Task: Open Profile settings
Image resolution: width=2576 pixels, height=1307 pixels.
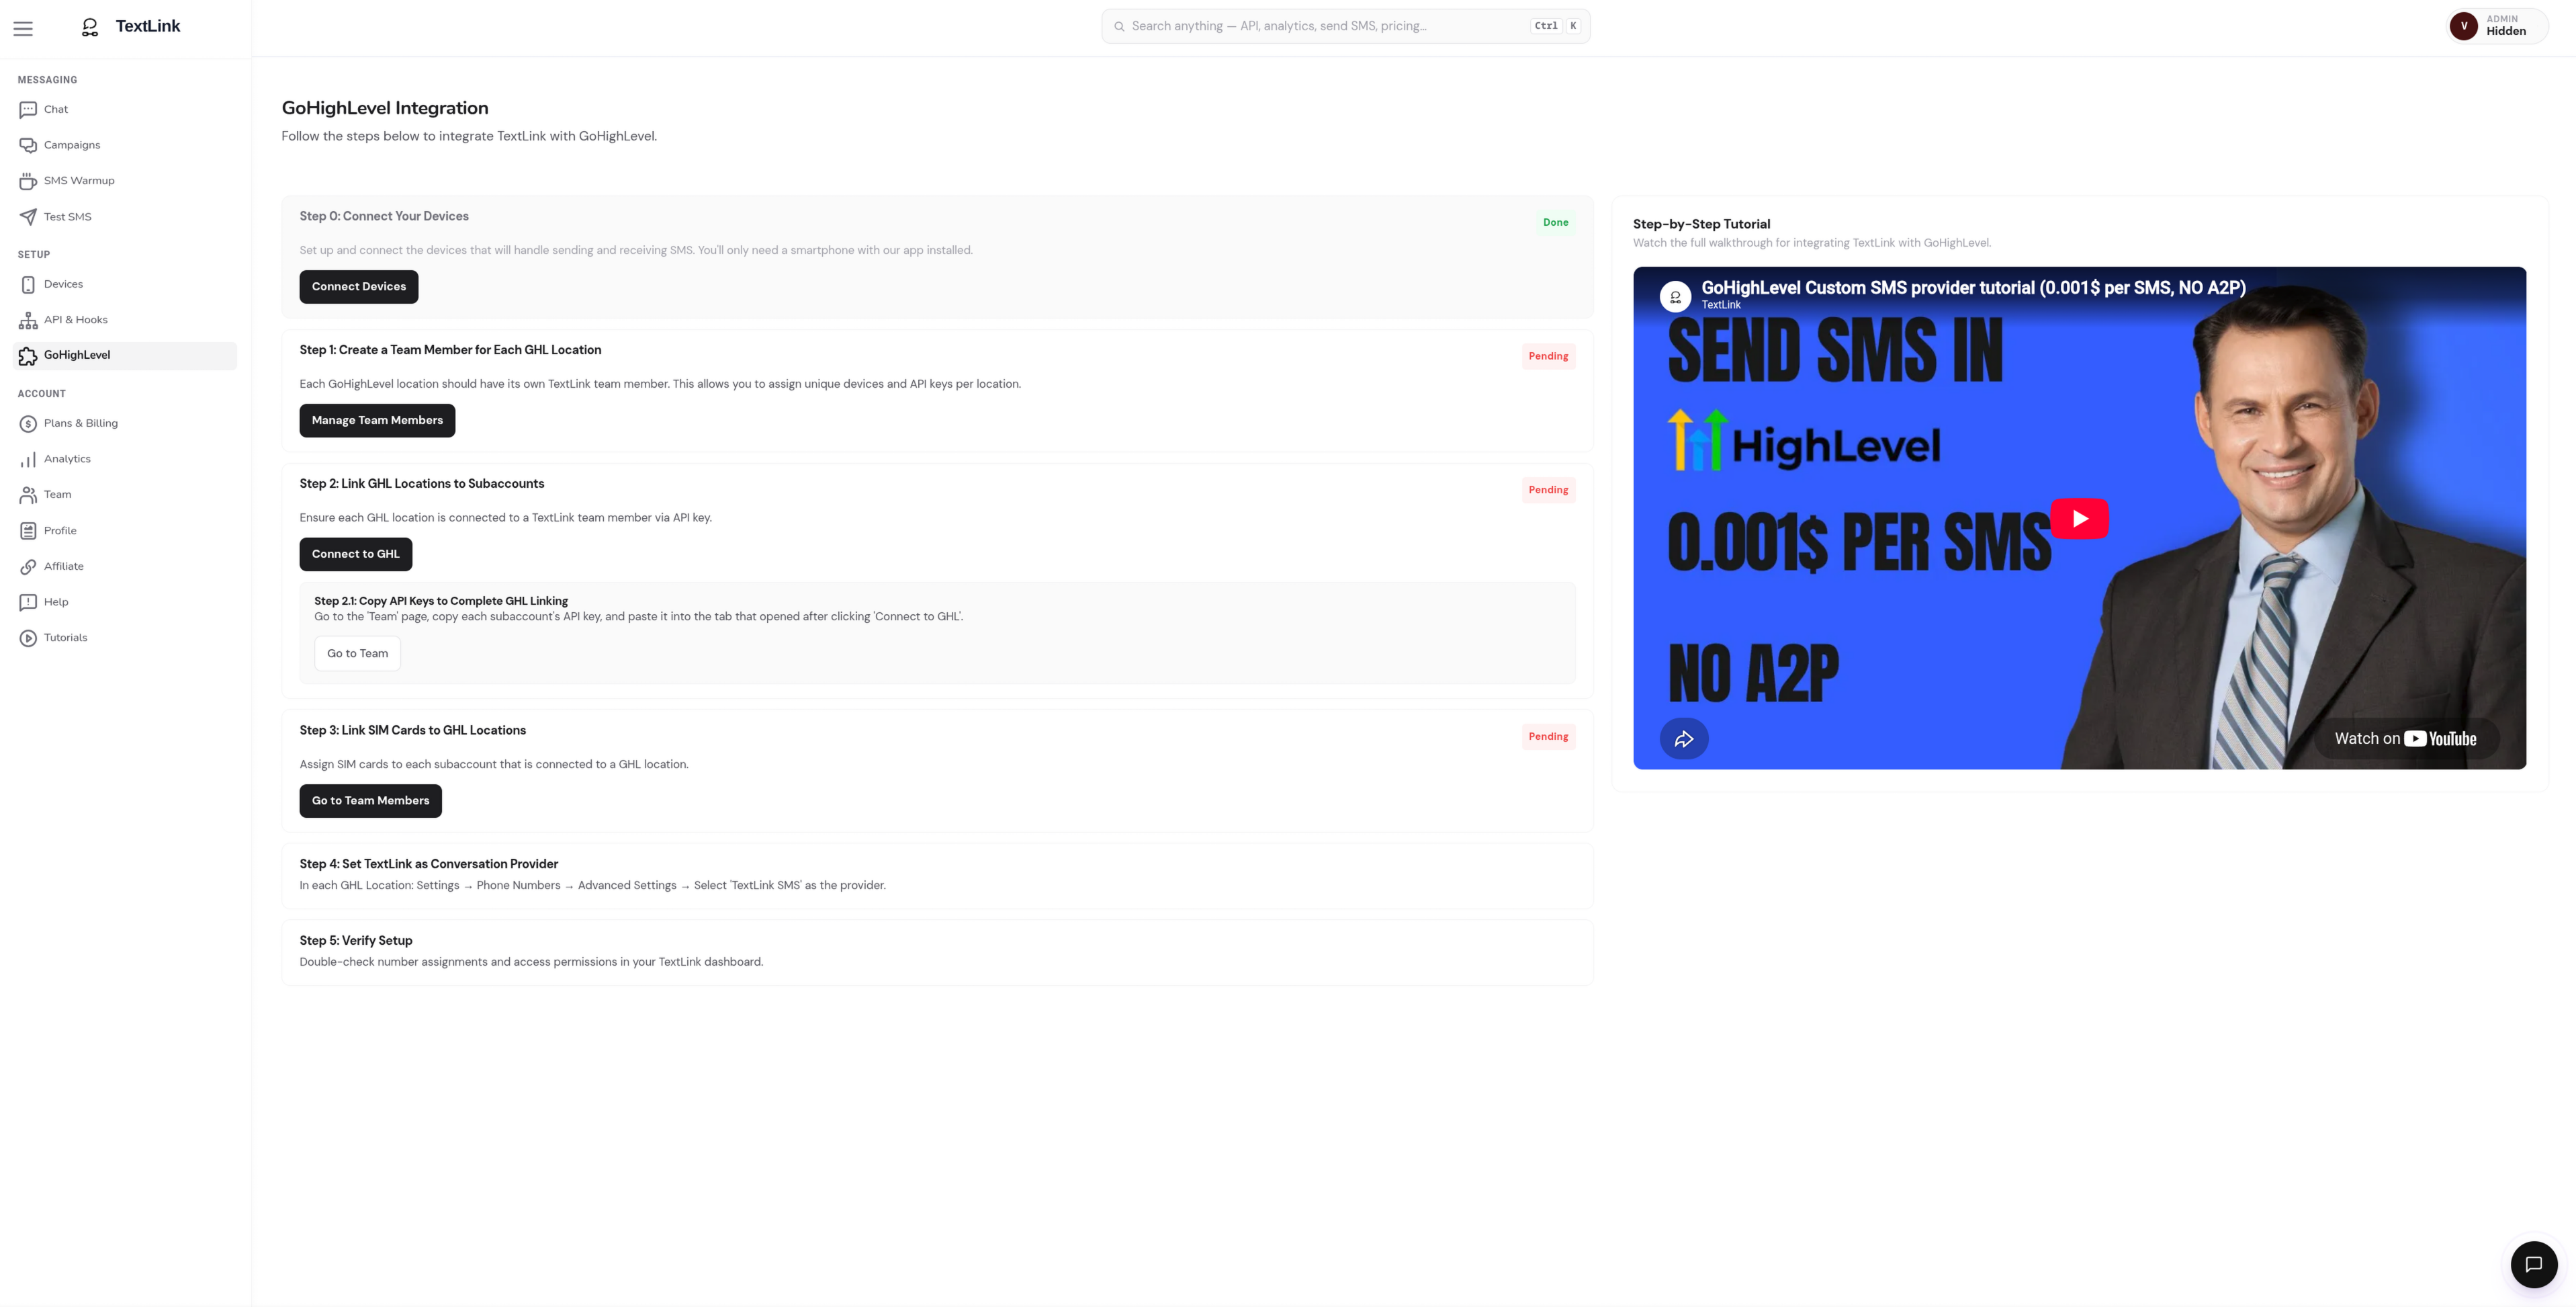Action: [125, 530]
